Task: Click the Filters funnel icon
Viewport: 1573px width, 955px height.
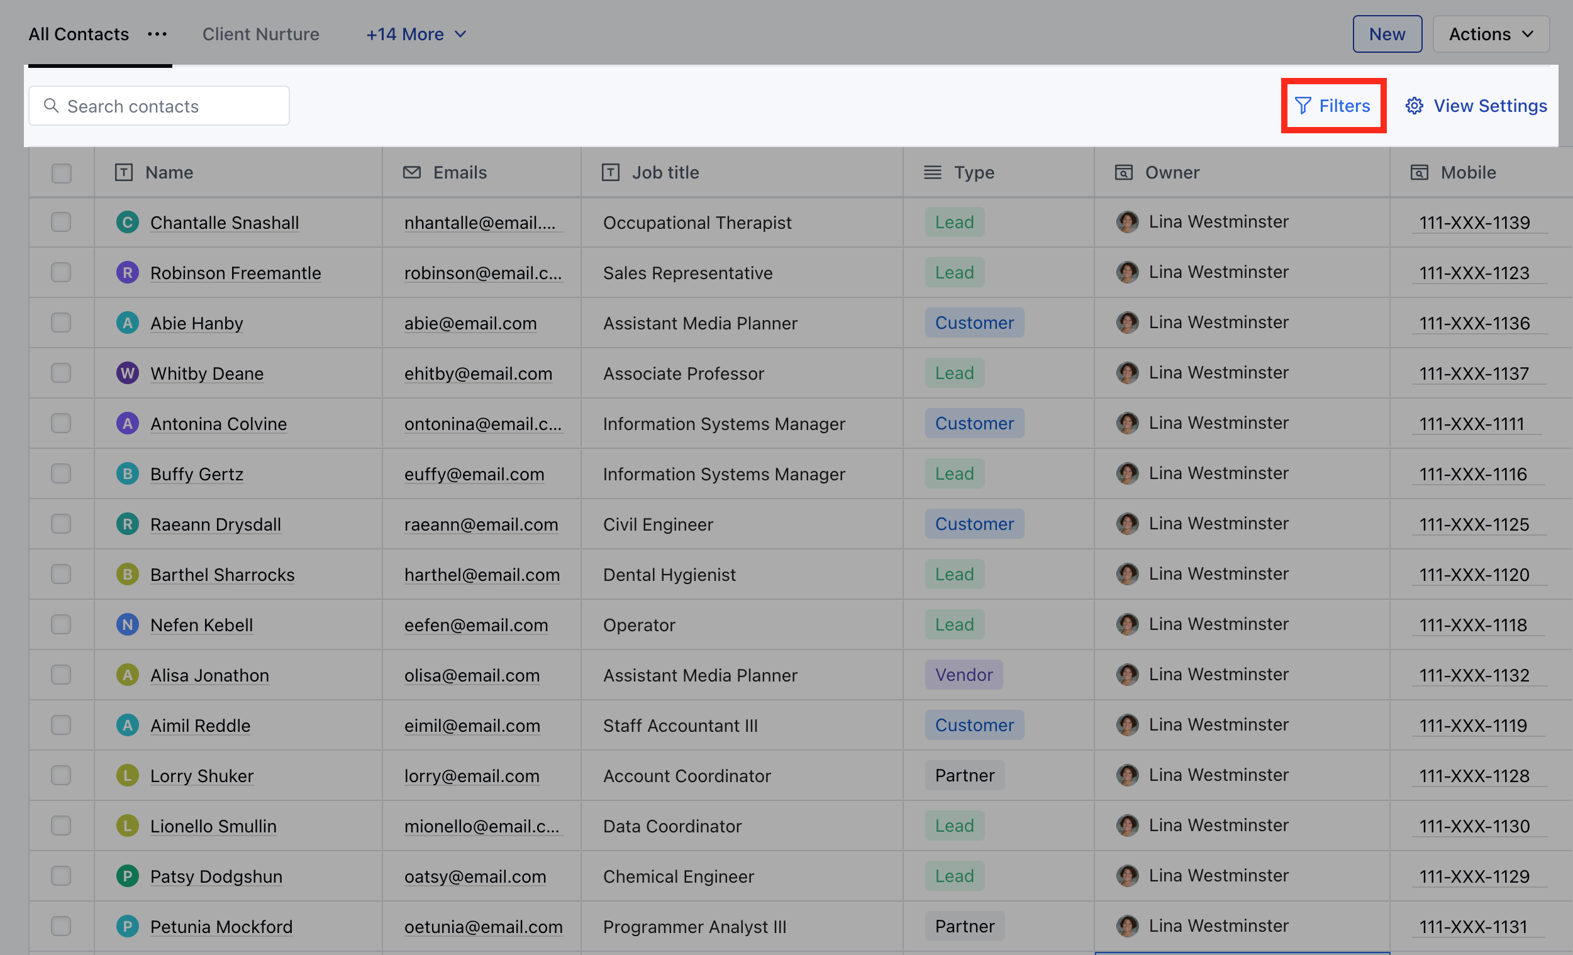Action: 1303,106
